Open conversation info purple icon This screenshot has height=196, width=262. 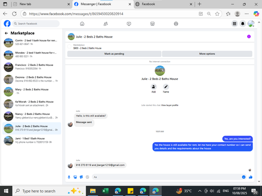pyautogui.click(x=249, y=37)
